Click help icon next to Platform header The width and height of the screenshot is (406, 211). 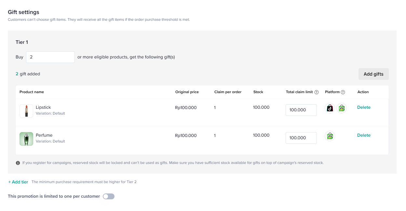[x=343, y=92]
